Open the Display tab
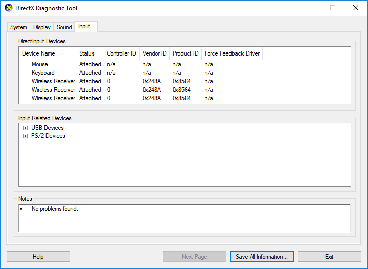 pos(42,27)
